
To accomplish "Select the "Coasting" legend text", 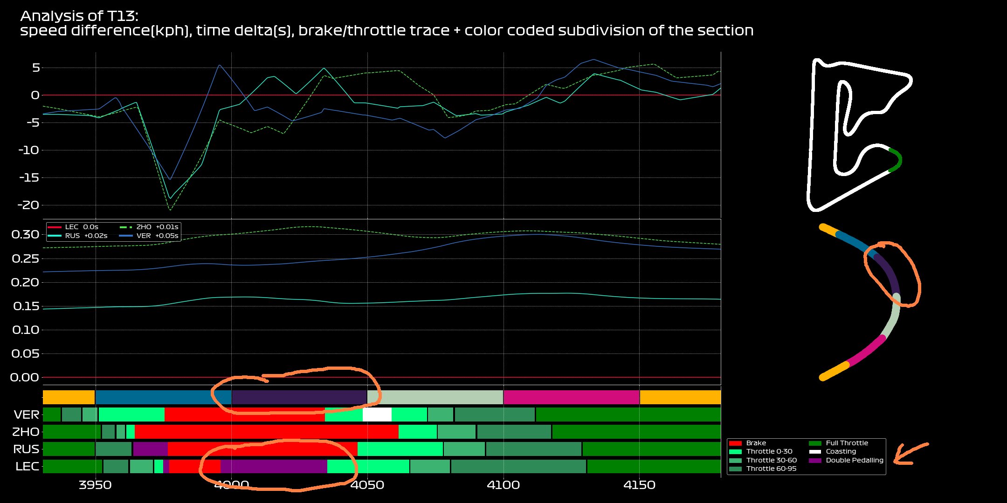I will click(841, 452).
